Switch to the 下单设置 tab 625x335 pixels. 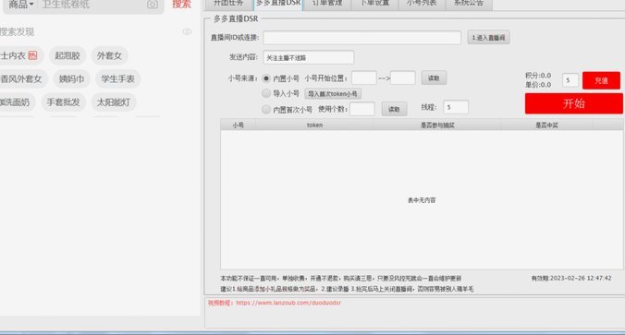(x=374, y=4)
